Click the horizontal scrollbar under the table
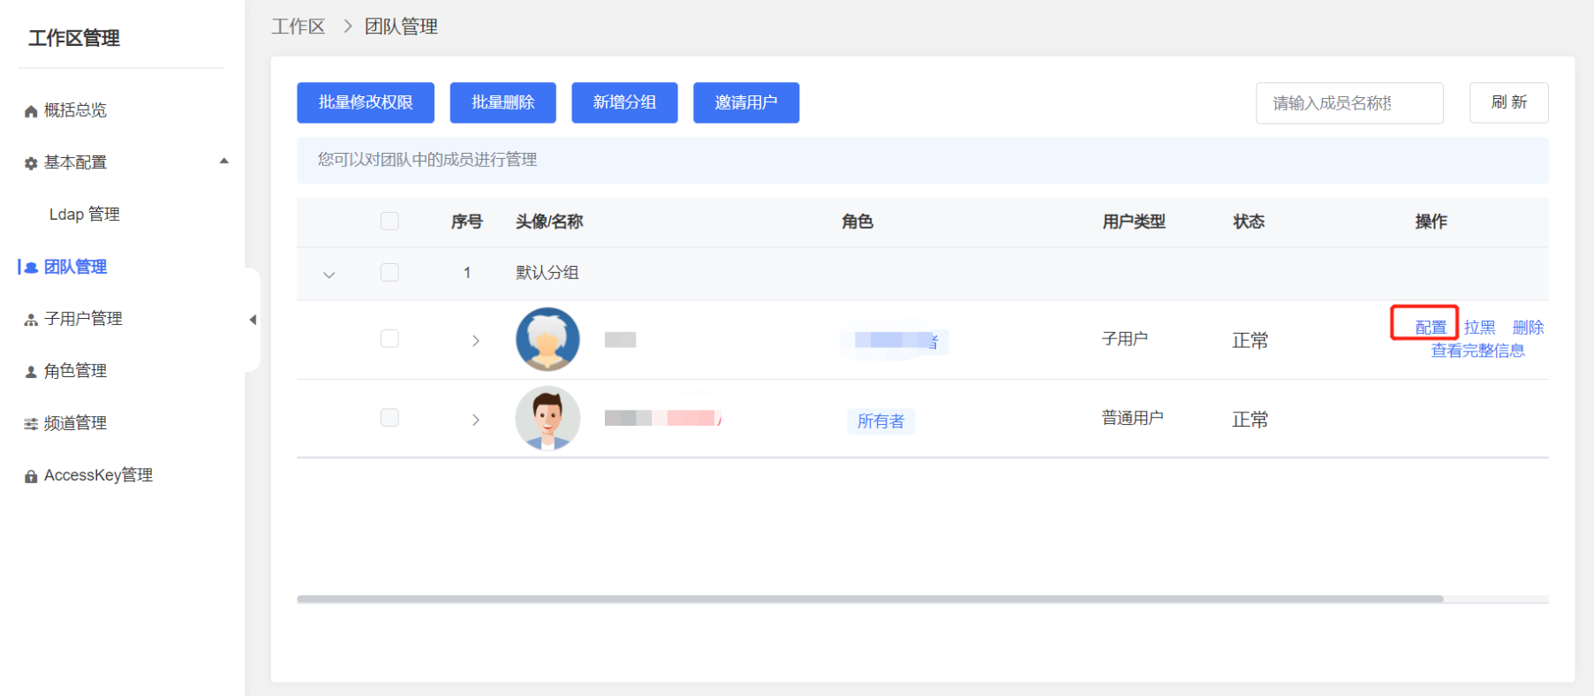 tap(870, 599)
